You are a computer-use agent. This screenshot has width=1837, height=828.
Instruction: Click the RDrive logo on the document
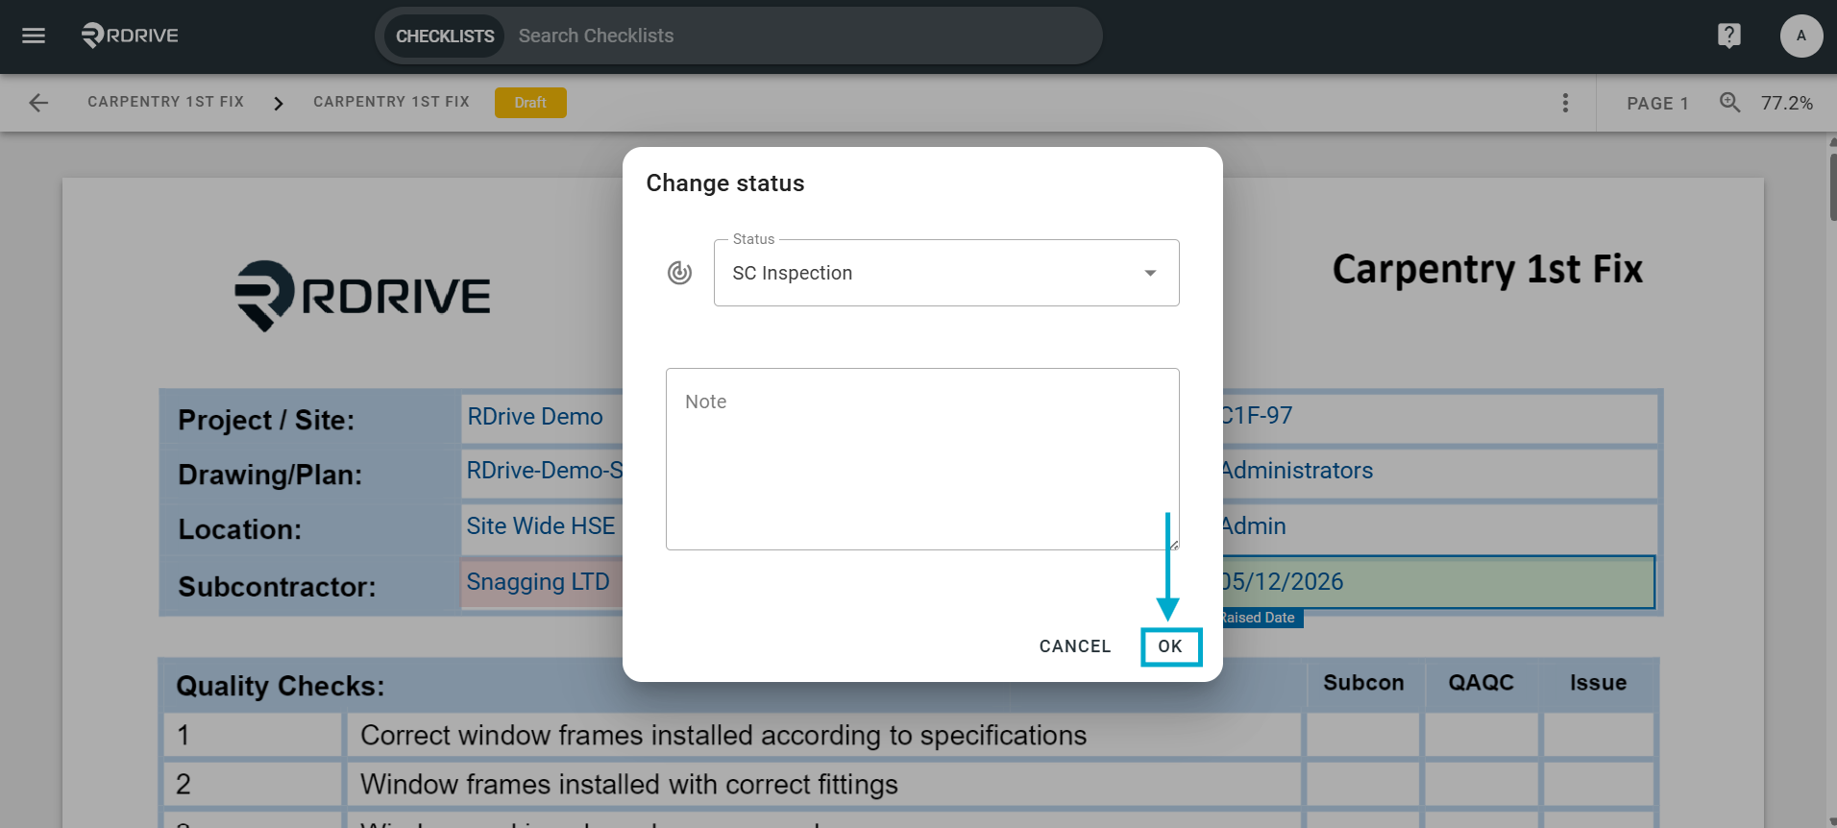(363, 296)
